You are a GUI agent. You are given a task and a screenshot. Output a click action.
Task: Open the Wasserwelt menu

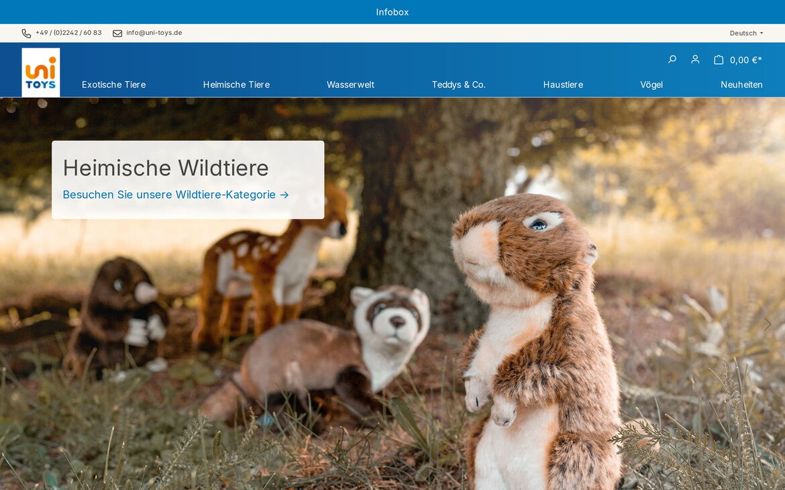point(350,85)
